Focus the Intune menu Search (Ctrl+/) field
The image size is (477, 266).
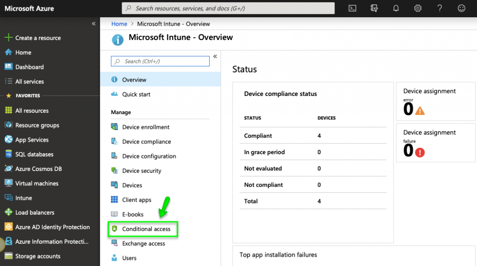(x=160, y=61)
